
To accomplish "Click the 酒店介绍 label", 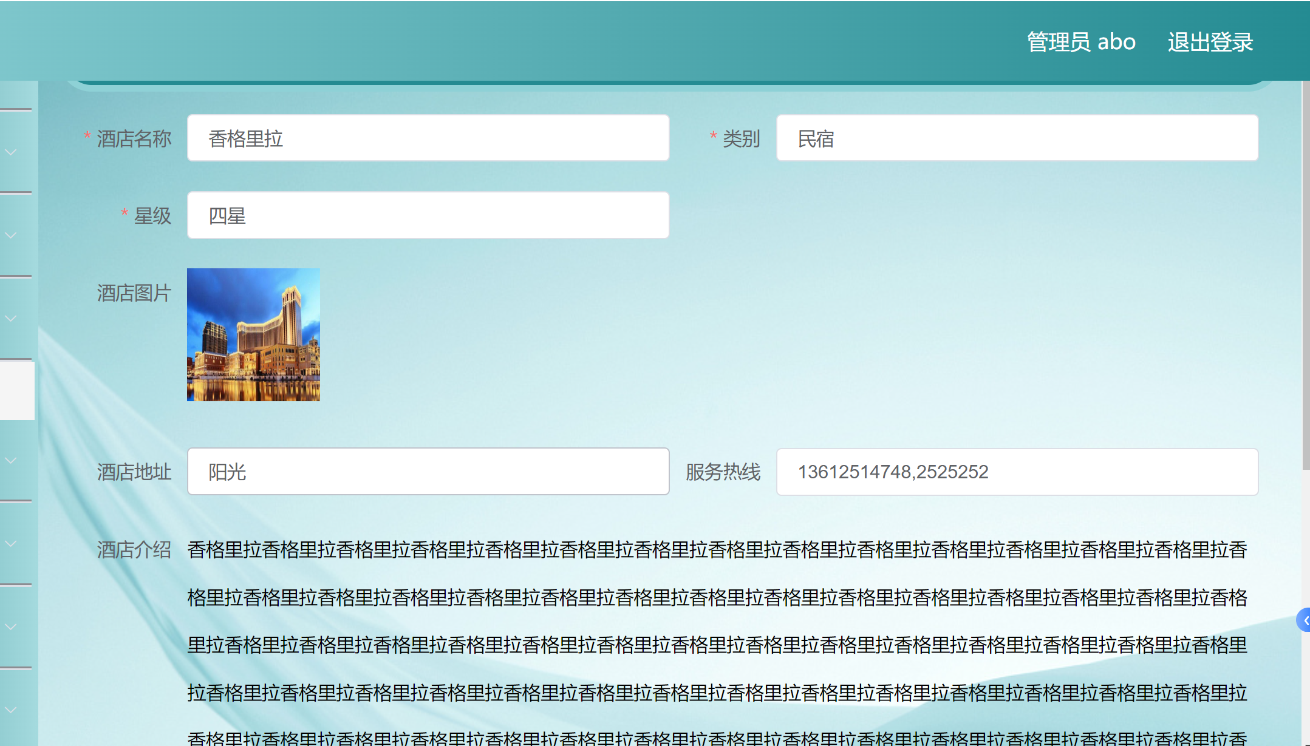I will point(134,549).
